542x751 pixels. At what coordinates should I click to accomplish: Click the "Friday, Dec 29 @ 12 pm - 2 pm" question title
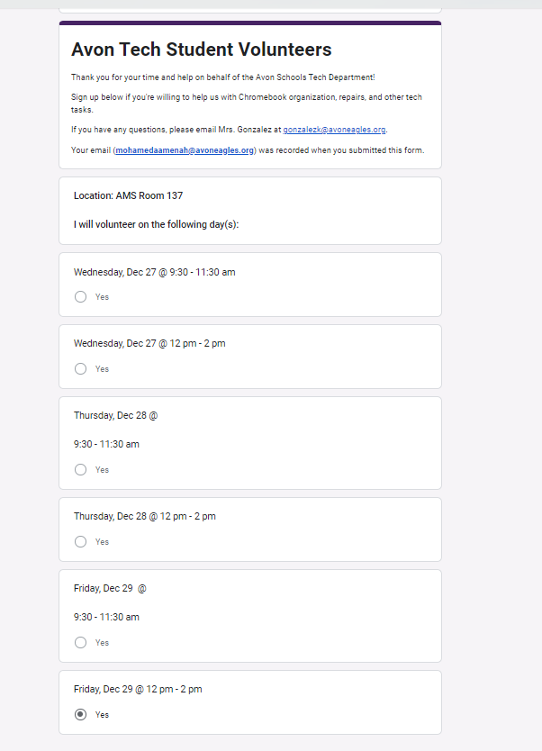(138, 690)
